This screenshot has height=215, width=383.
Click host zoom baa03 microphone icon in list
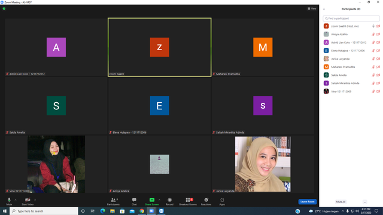coord(373,26)
